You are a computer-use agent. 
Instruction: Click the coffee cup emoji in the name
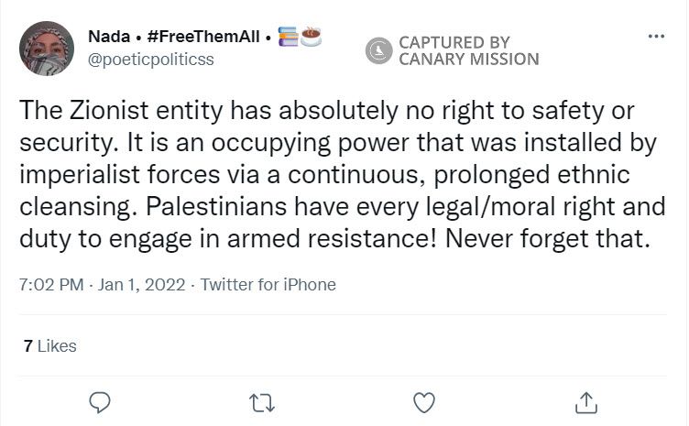pyautogui.click(x=312, y=36)
